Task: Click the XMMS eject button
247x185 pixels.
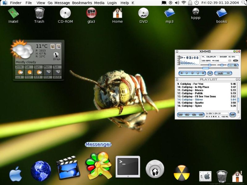Action: tap(210, 73)
